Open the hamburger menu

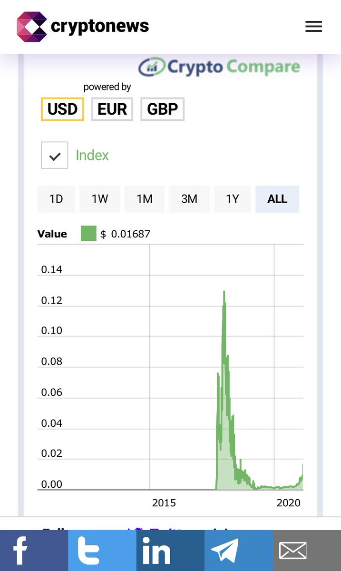pos(313,27)
